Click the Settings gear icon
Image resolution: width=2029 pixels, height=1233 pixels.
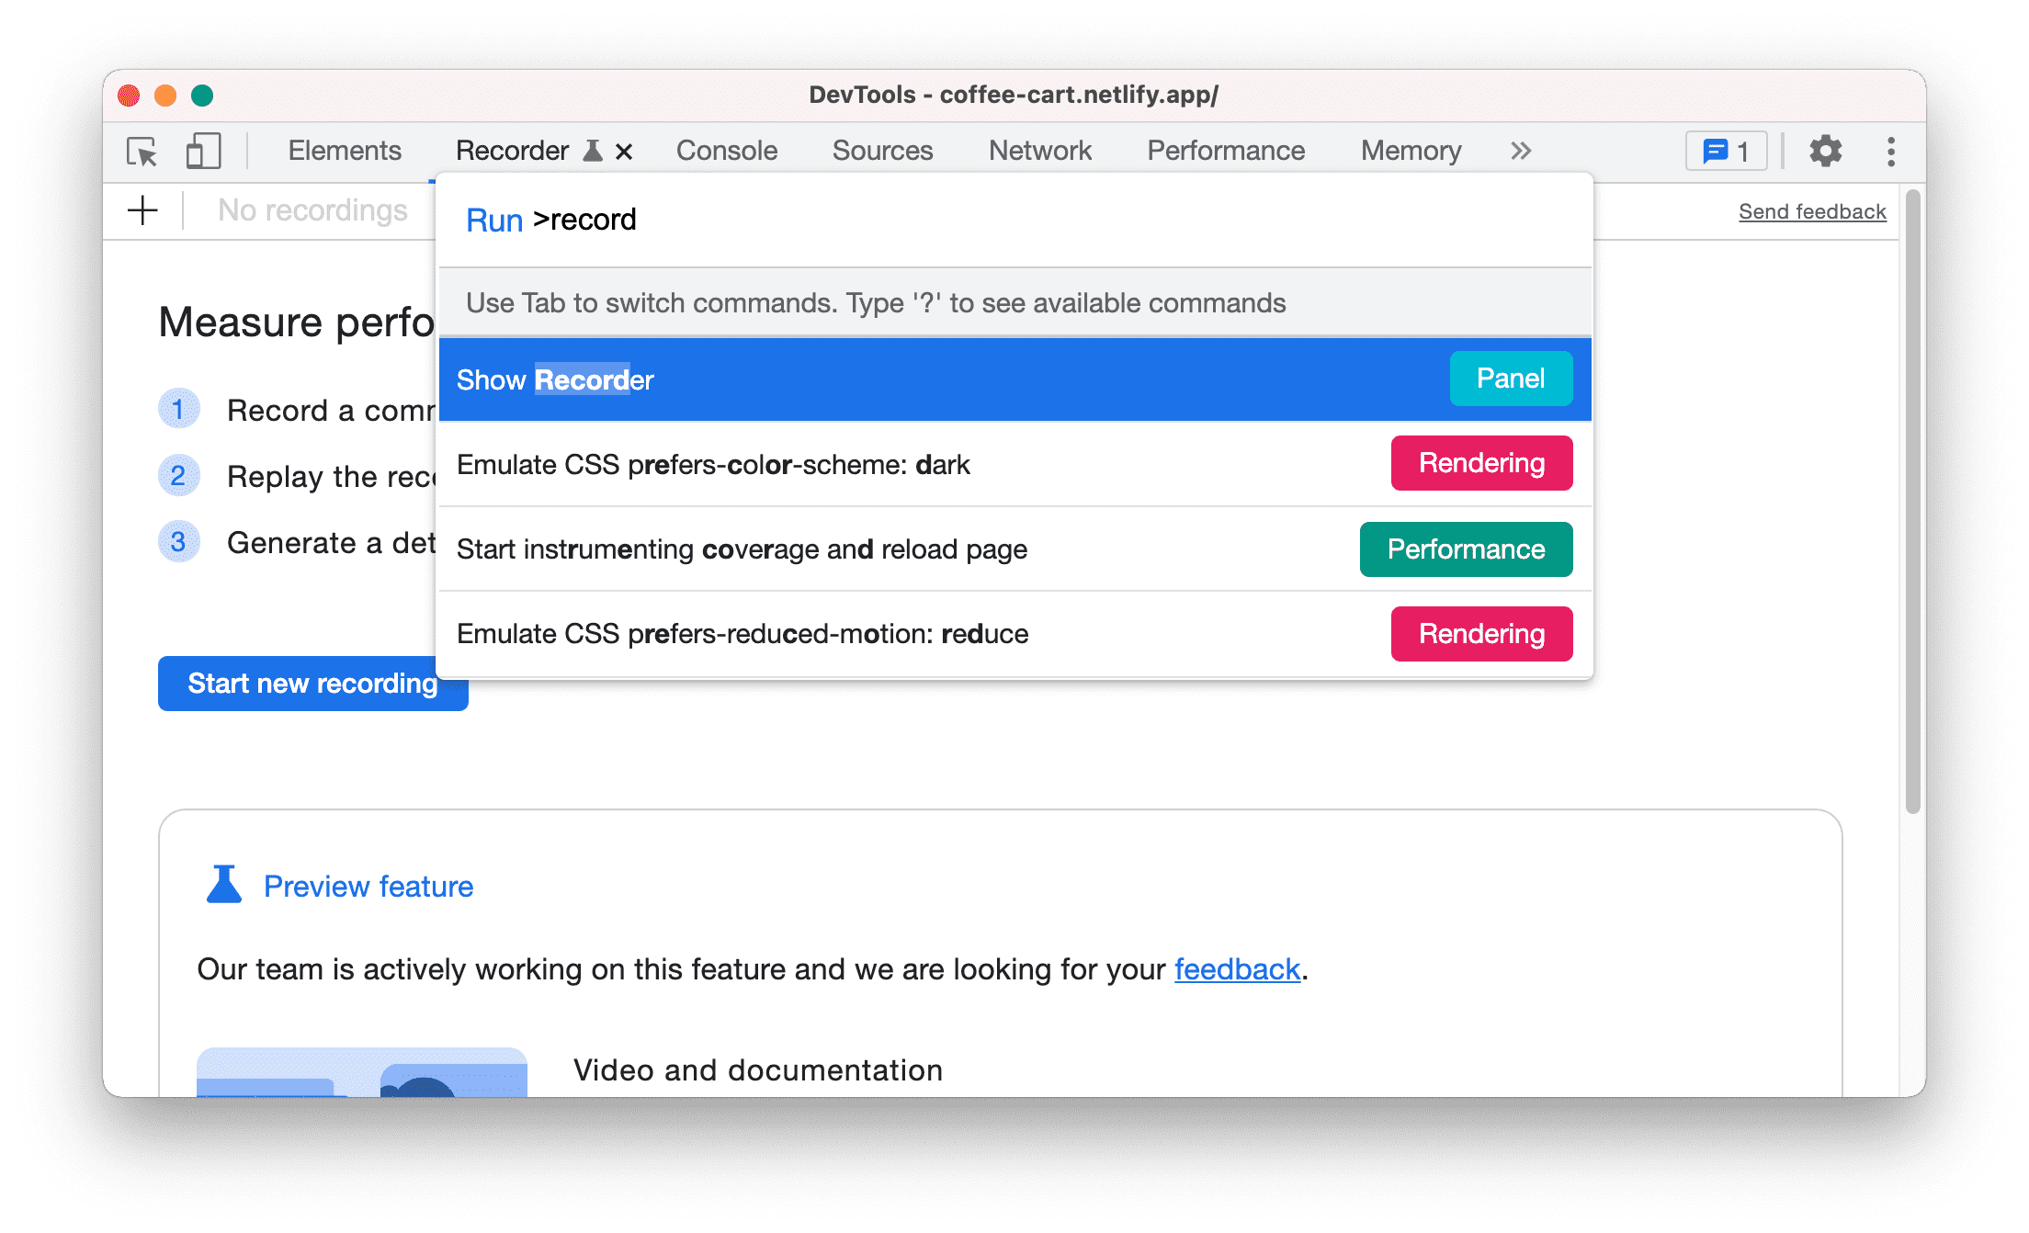coord(1823,151)
